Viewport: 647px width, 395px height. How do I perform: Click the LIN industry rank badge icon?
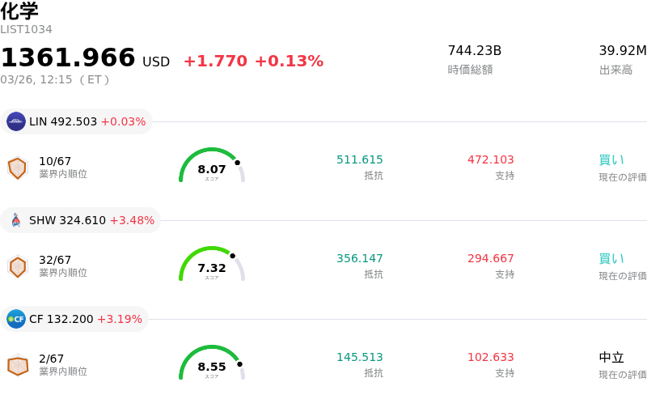coord(17,168)
